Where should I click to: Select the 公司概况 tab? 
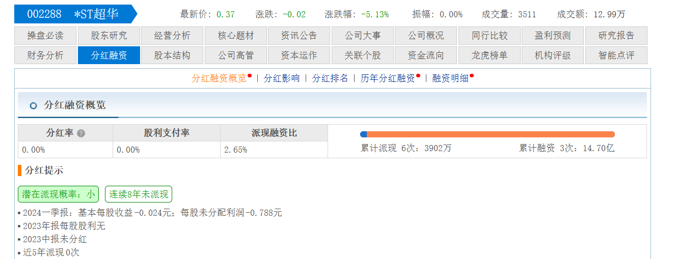[426, 36]
